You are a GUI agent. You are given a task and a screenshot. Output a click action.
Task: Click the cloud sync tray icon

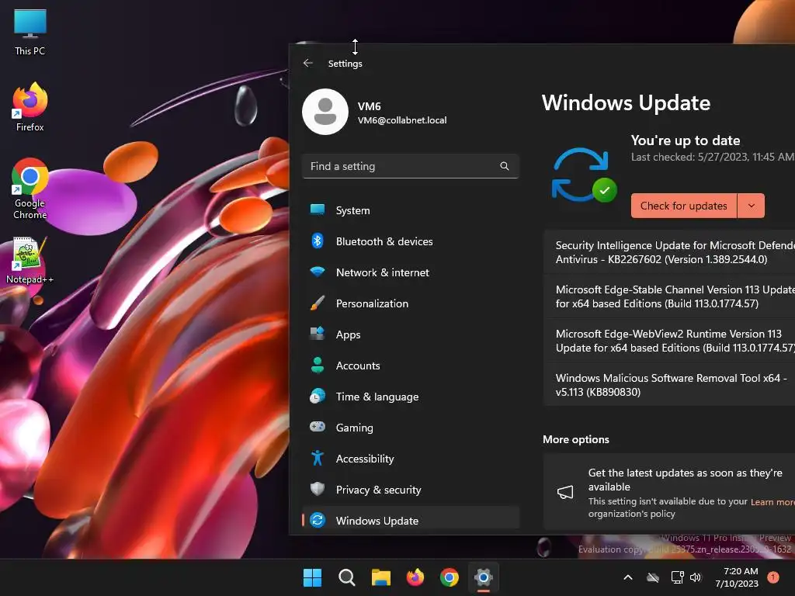point(653,577)
